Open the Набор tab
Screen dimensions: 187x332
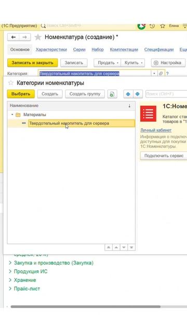98,50
